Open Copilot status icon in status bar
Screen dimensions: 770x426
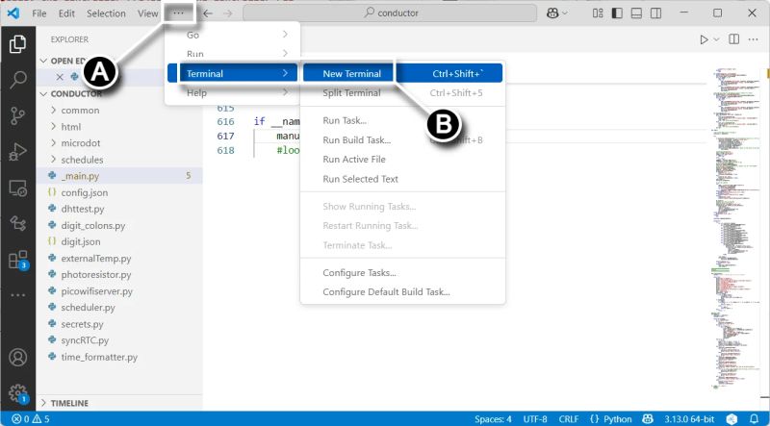648,419
